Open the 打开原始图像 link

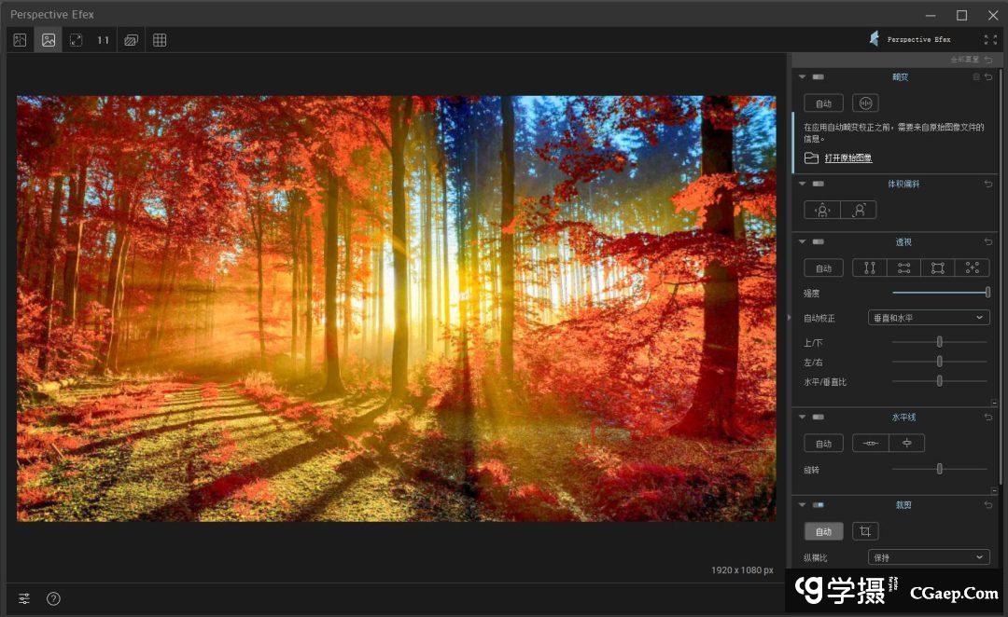pyautogui.click(x=847, y=158)
